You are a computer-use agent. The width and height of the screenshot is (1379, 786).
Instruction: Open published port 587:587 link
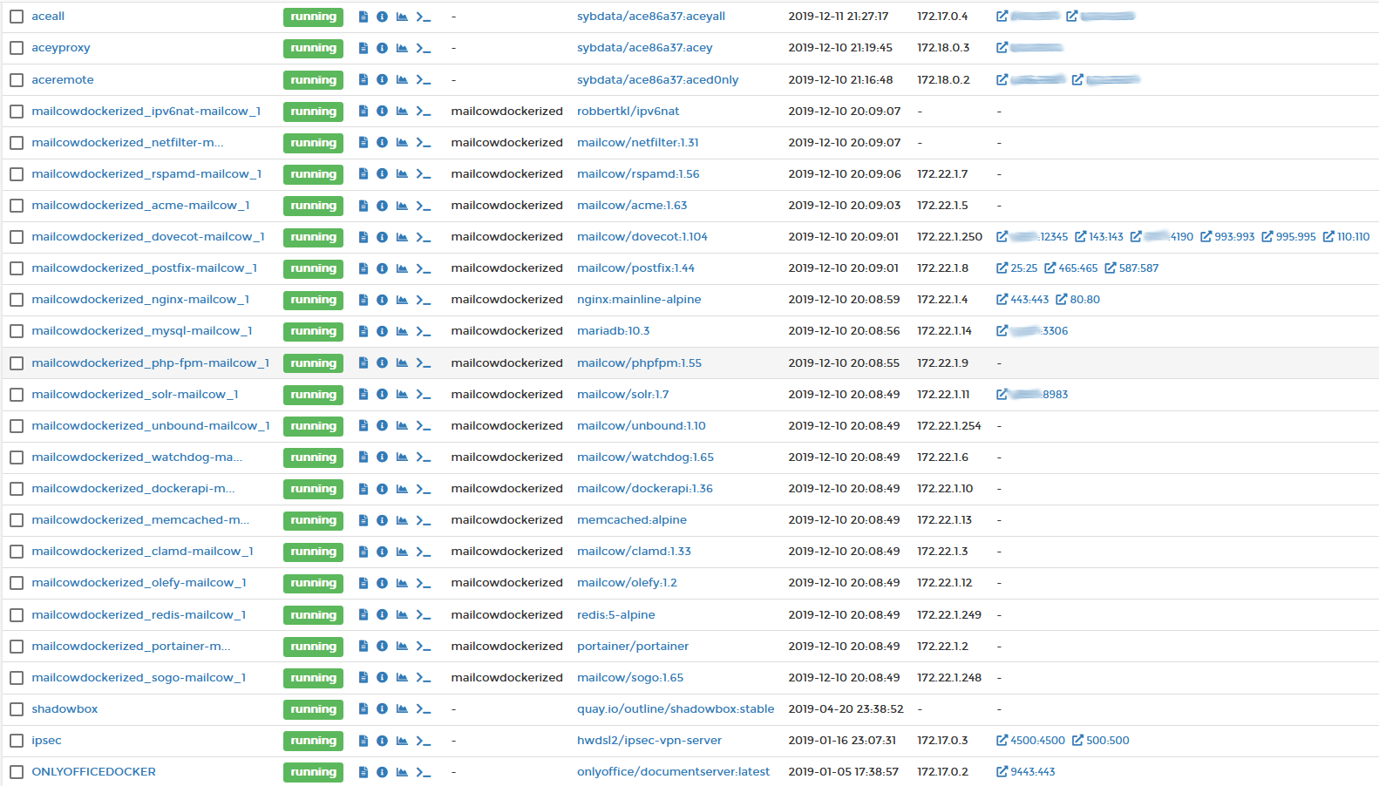(x=1131, y=268)
